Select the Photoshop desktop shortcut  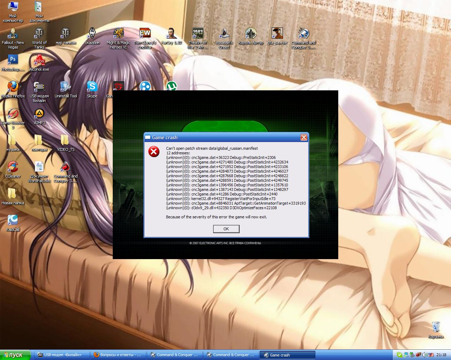13,63
